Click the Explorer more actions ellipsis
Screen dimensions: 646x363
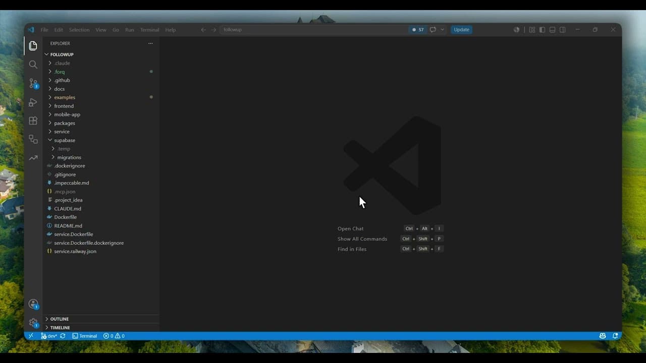tap(150, 43)
